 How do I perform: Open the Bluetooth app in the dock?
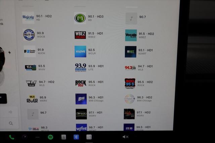pos(76,137)
